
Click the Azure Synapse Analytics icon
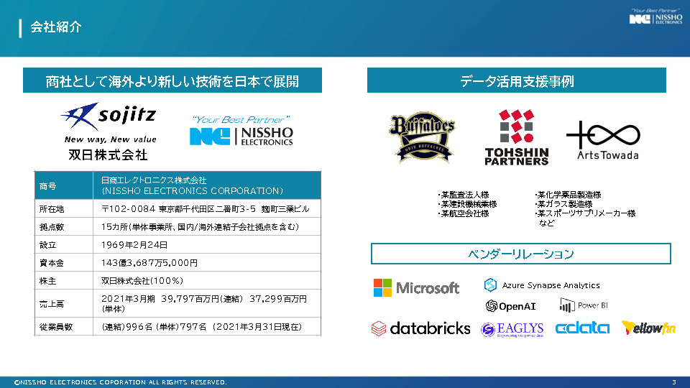pos(491,285)
